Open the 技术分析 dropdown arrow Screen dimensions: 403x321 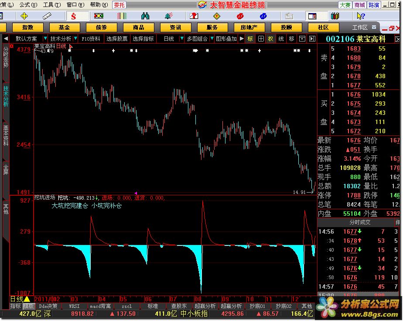(x=75, y=38)
